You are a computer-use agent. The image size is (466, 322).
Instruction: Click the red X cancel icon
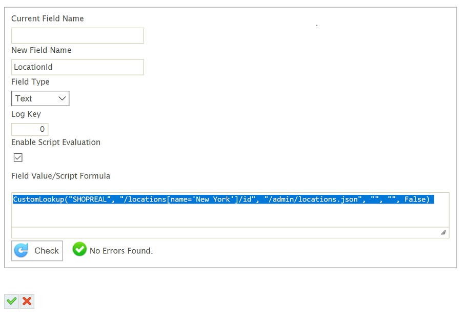[27, 301]
